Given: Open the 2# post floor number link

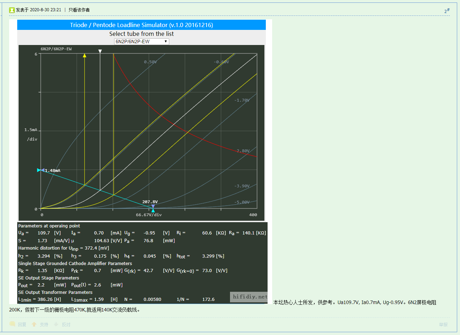Looking at the screenshot, I should 447,11.
